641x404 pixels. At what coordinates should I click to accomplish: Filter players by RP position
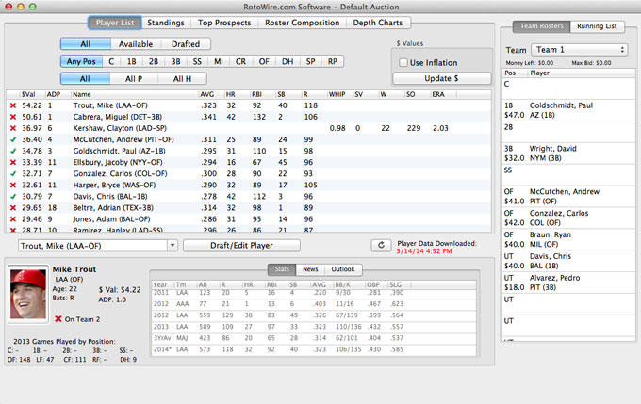333,61
